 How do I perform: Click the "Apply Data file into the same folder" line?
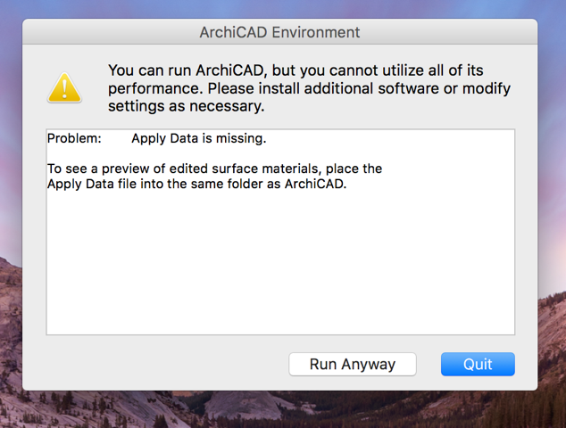[196, 184]
